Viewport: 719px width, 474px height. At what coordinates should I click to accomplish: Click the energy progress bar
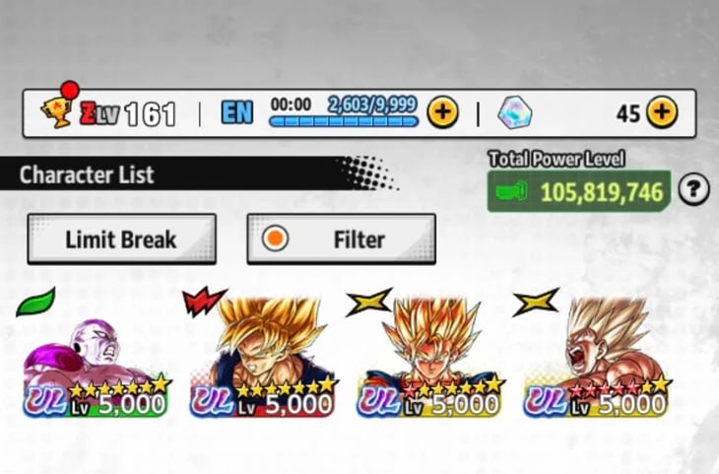click(344, 121)
